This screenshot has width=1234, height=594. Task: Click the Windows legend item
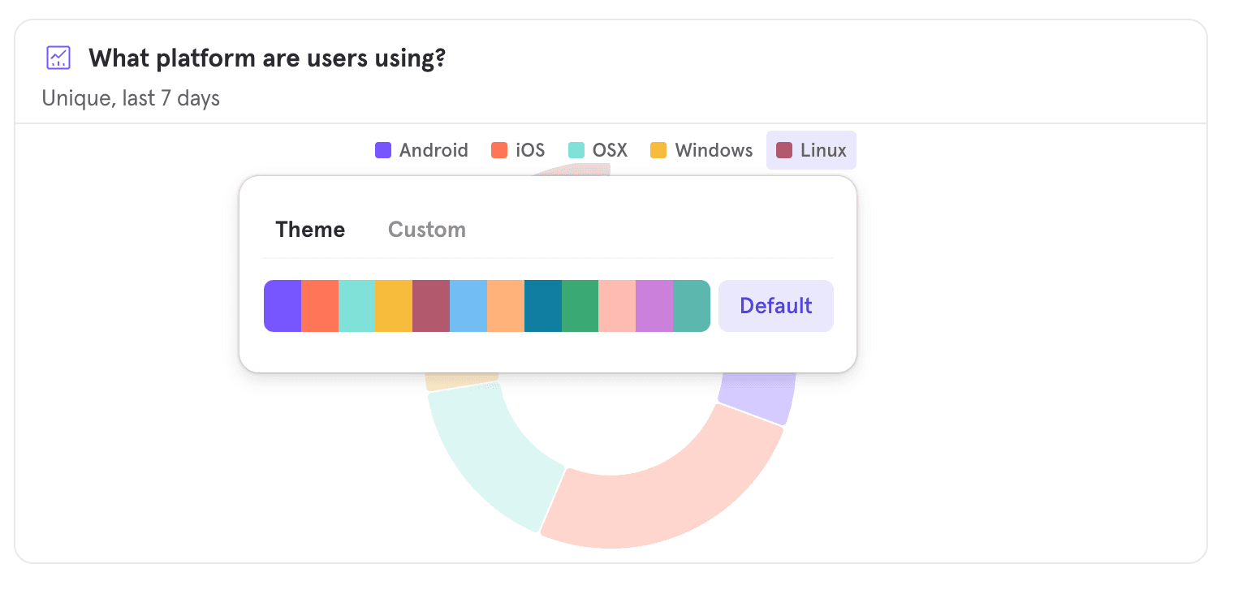(x=701, y=150)
